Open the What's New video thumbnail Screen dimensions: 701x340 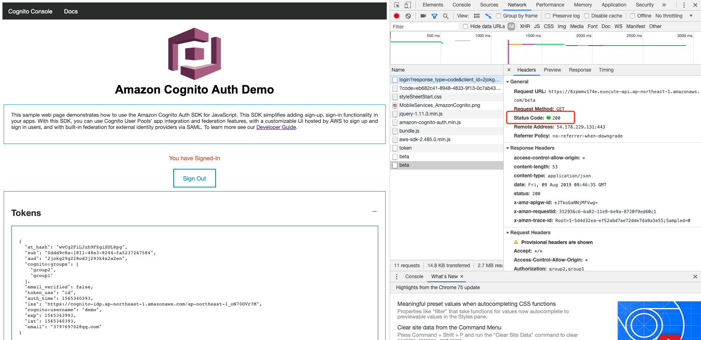[659, 320]
